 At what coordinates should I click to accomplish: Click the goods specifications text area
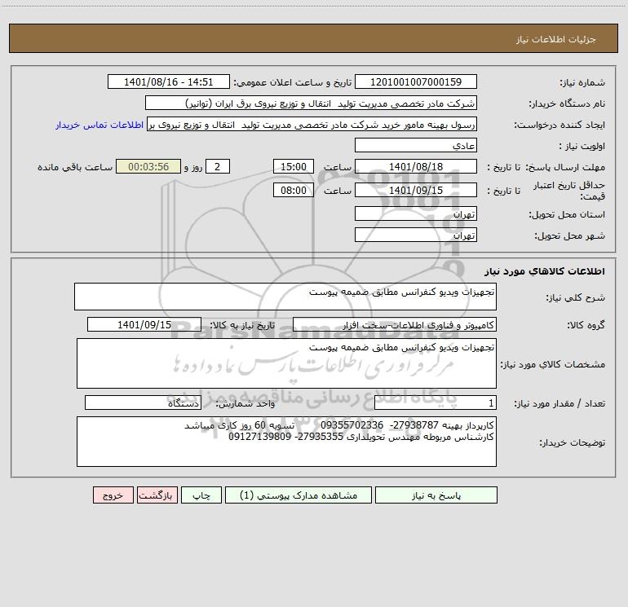[x=286, y=363]
